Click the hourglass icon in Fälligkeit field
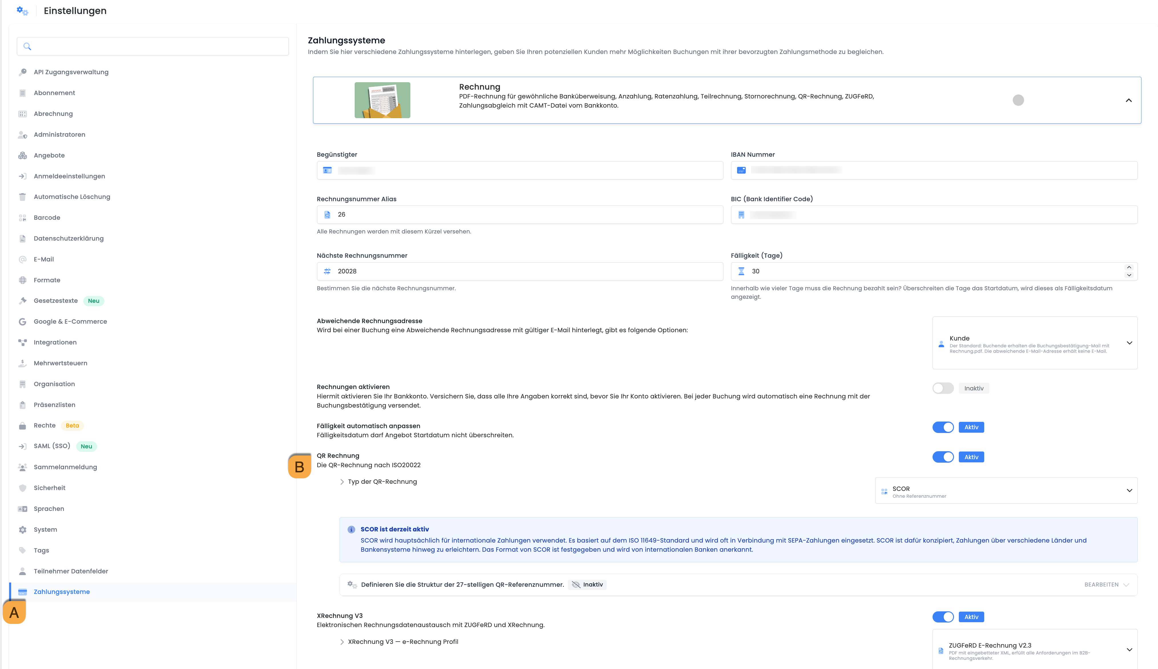Viewport: 1158px width, 669px height. (741, 271)
